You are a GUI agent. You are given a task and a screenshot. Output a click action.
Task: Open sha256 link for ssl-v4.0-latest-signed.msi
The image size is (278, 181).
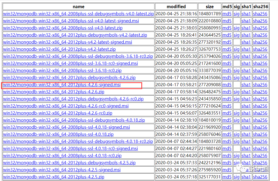(x=260, y=21)
